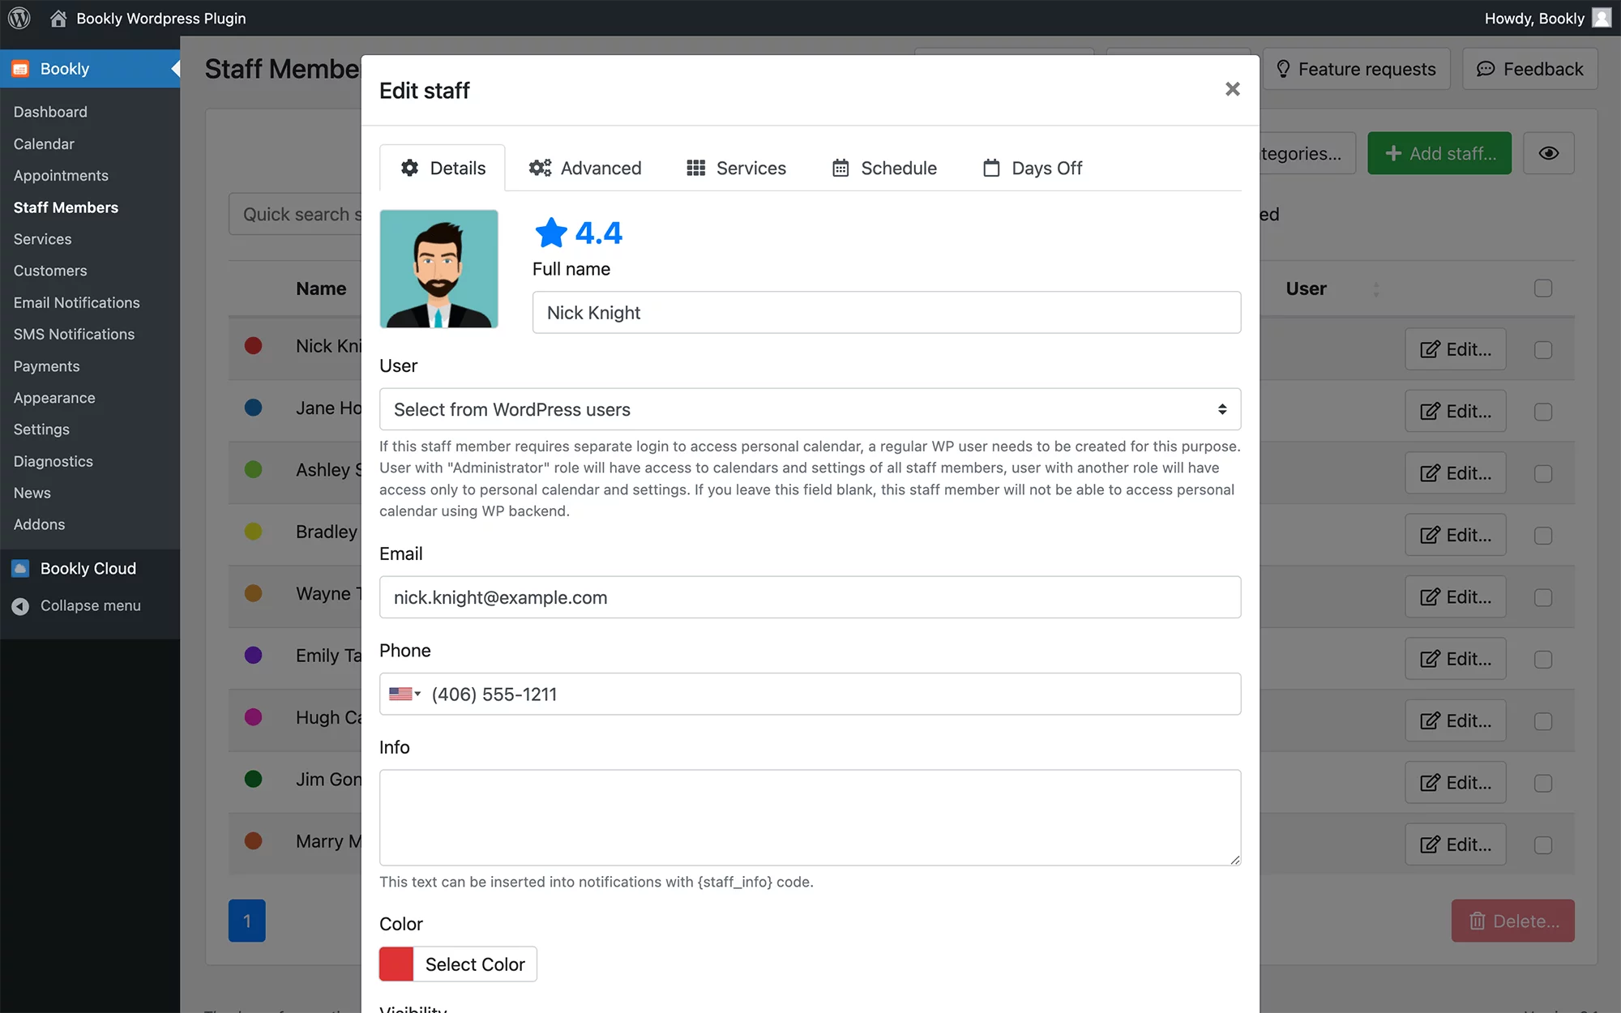
Task: Open Calendar in the sidebar menu
Action: pyautogui.click(x=44, y=143)
